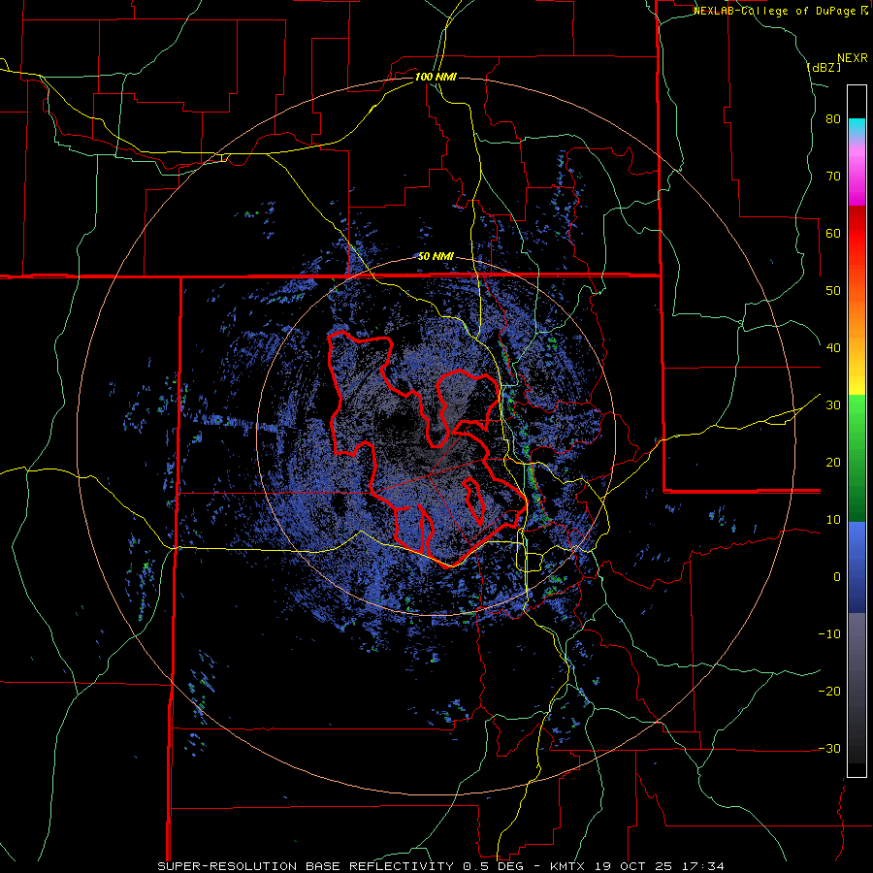Click the blue segment of the reflectivity color bar
Image resolution: width=873 pixels, height=873 pixels.
pos(857,567)
